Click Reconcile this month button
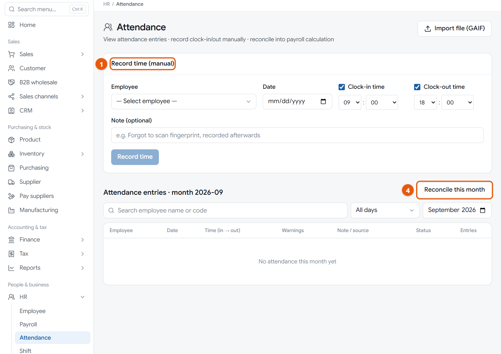The image size is (501, 354). coord(454,190)
